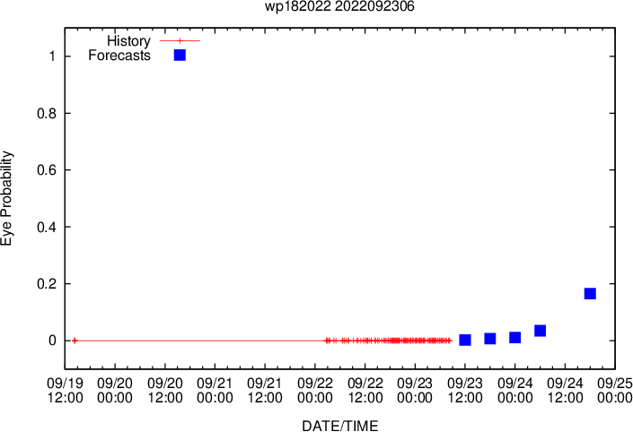Viewport: 633px width, 432px height.
Task: Click the y-axis tick label 0.8
Action: pos(47,113)
